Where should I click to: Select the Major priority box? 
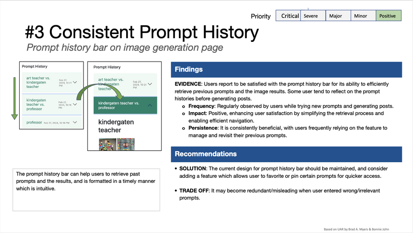pos(338,16)
